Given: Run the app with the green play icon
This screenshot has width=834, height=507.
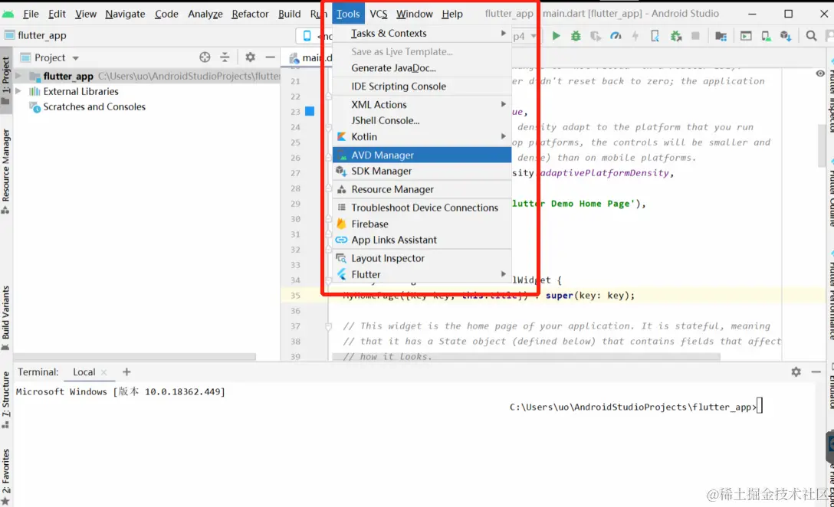Looking at the screenshot, I should tap(556, 35).
